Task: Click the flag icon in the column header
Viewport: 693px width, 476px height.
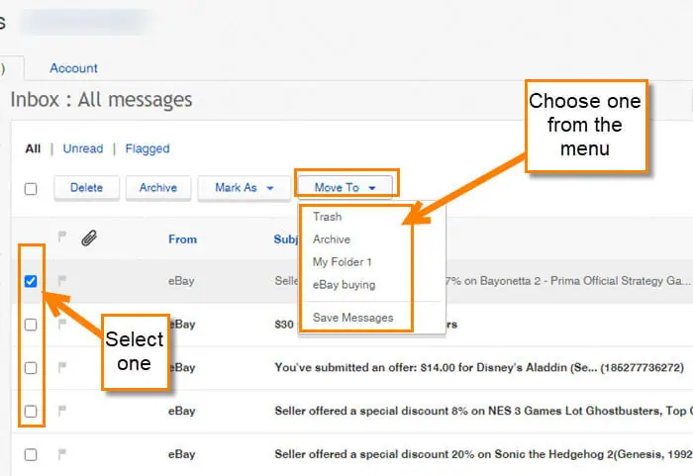Action: tap(62, 237)
